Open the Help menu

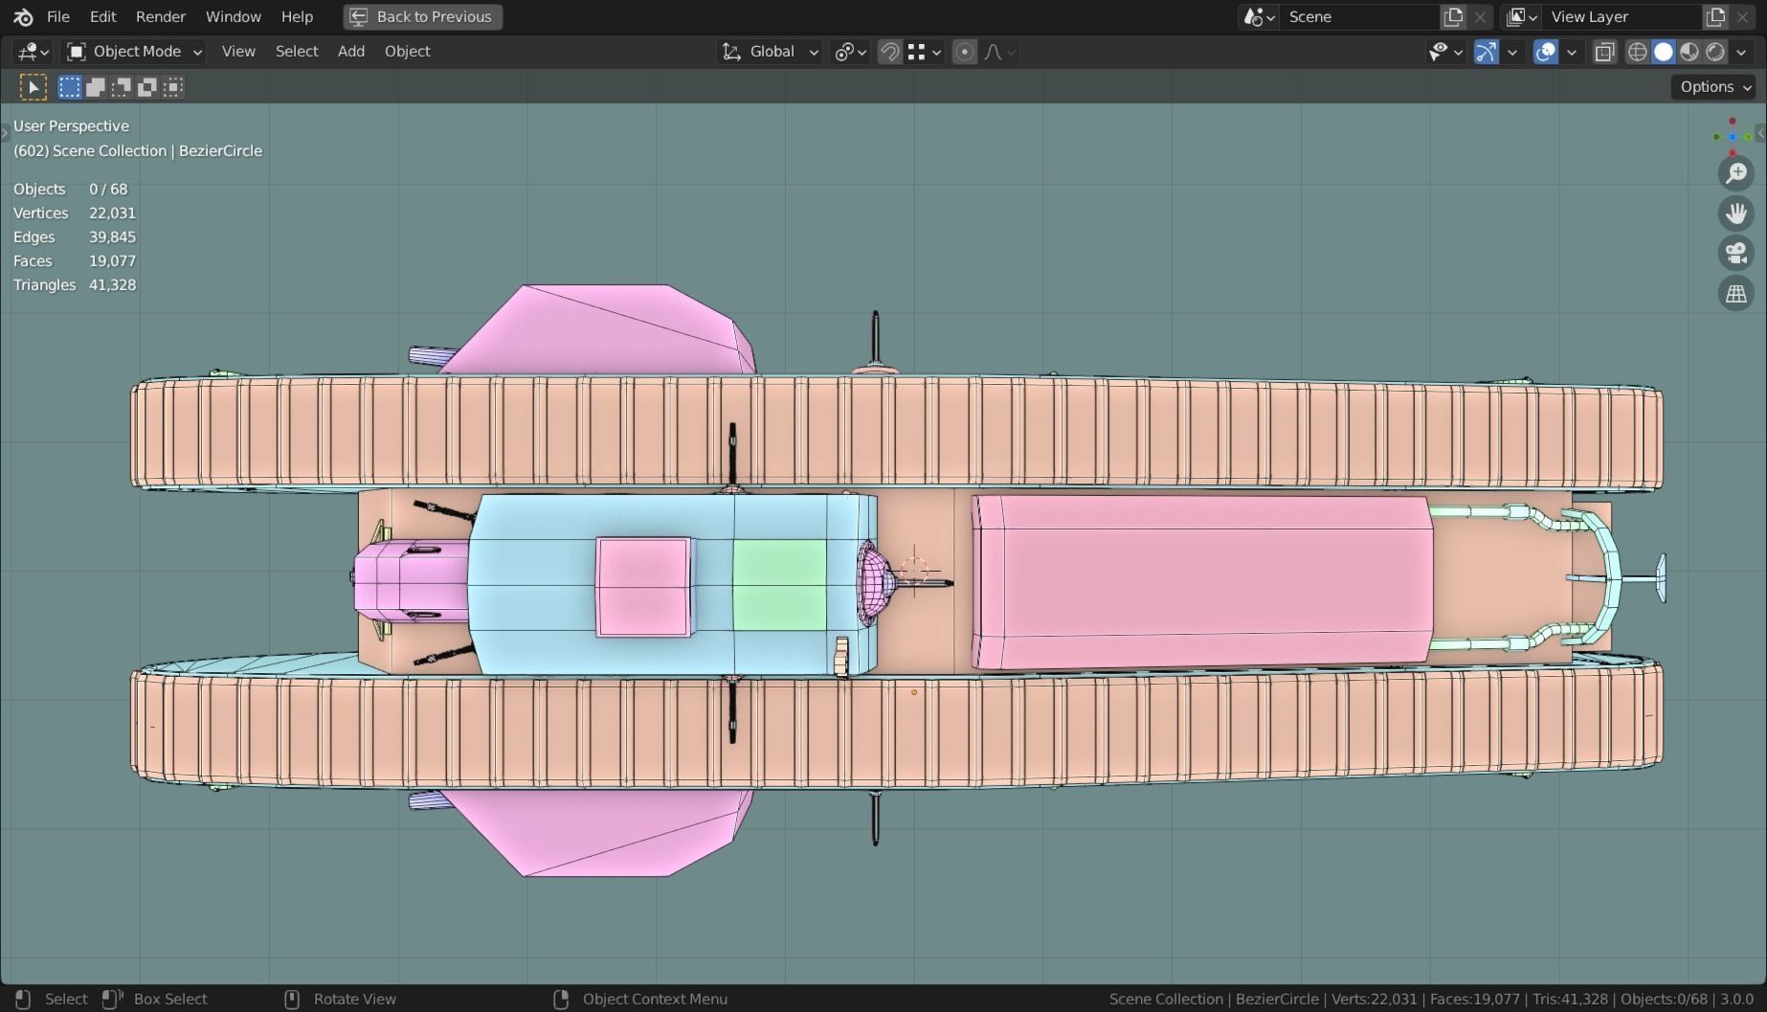[x=297, y=16]
